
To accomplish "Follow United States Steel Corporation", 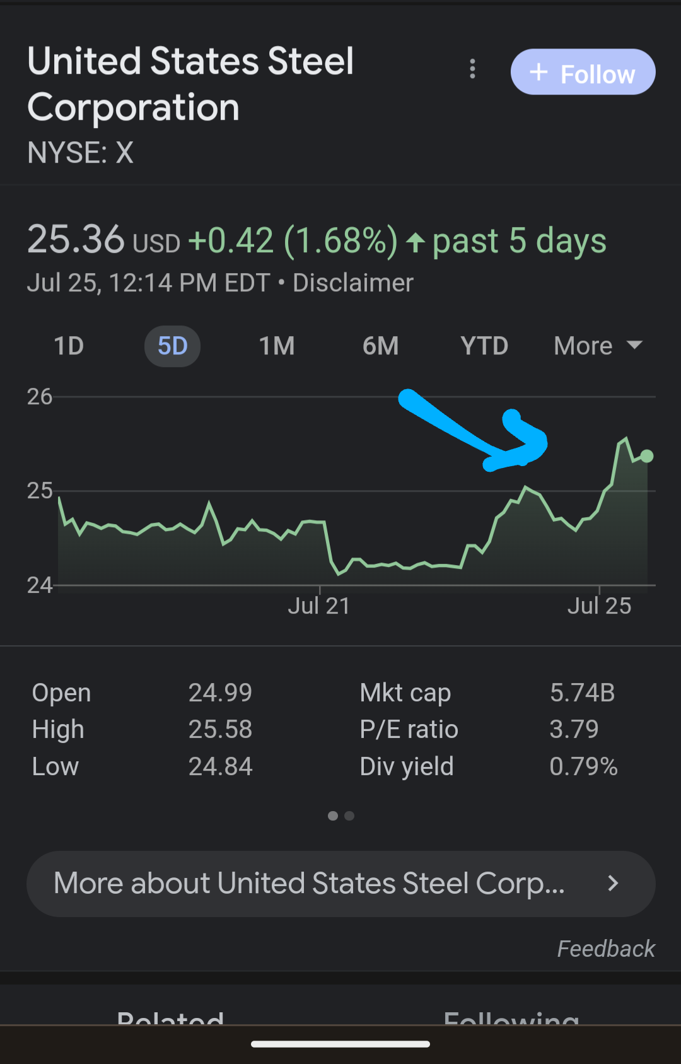I will click(x=583, y=72).
